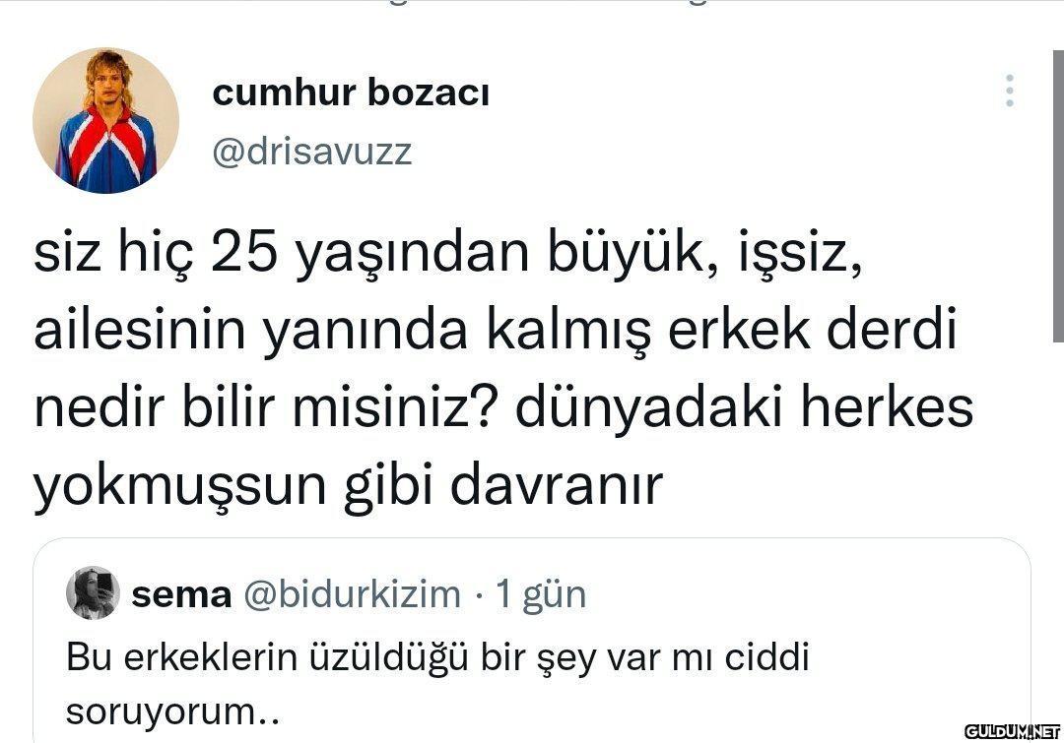Click sema's small avatar in the quoted tweet
This screenshot has height=743, width=1064.
pos(93,593)
